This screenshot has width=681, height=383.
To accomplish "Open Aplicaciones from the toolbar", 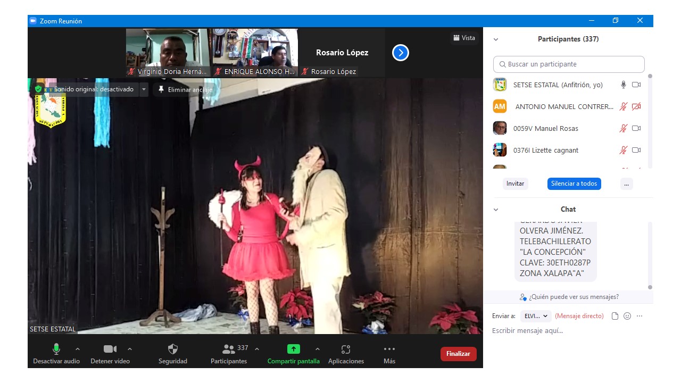I will pos(346,349).
